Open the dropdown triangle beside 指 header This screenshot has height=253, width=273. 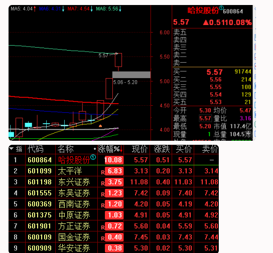(12, 149)
